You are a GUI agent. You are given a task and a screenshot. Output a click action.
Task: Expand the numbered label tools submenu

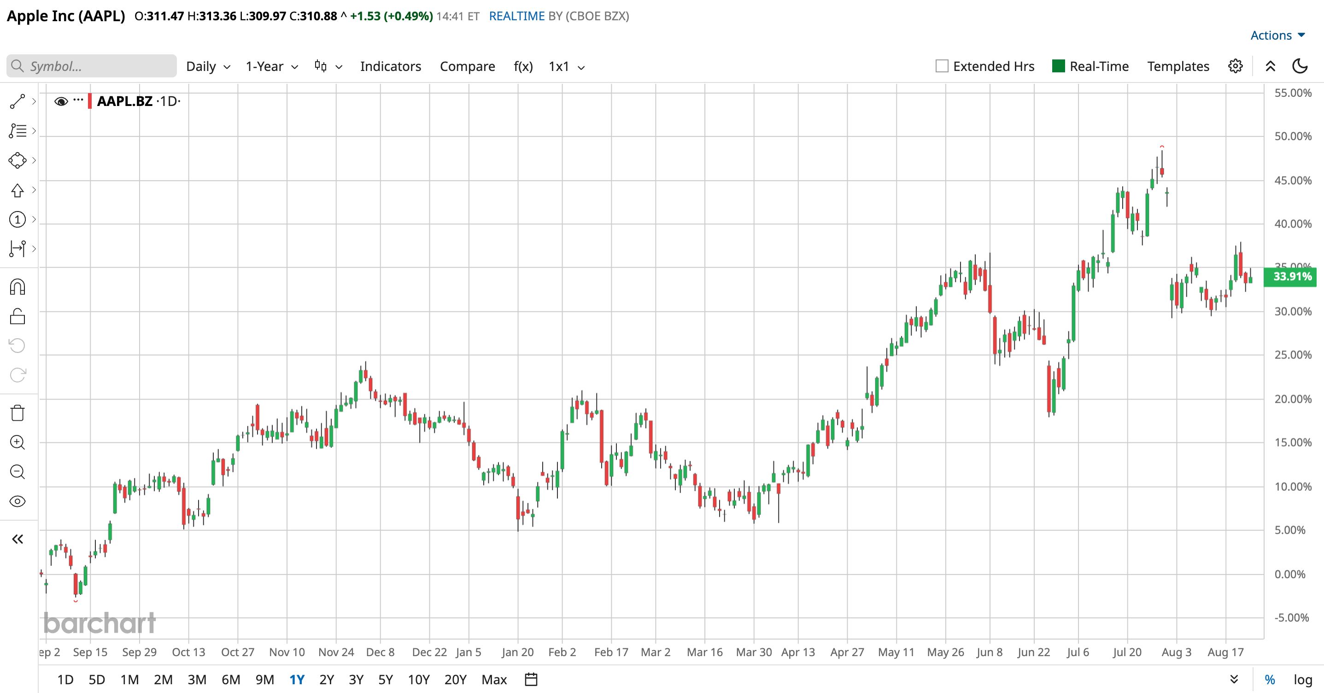tap(34, 219)
